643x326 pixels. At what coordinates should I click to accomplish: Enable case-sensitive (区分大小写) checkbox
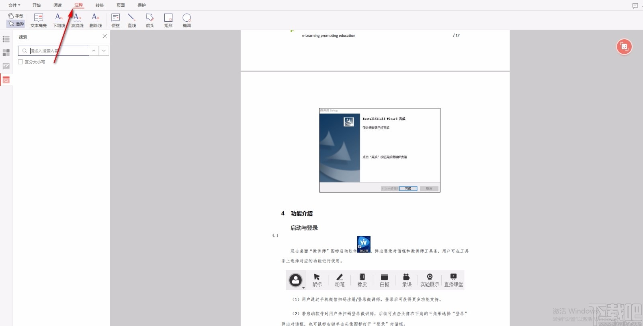(20, 62)
